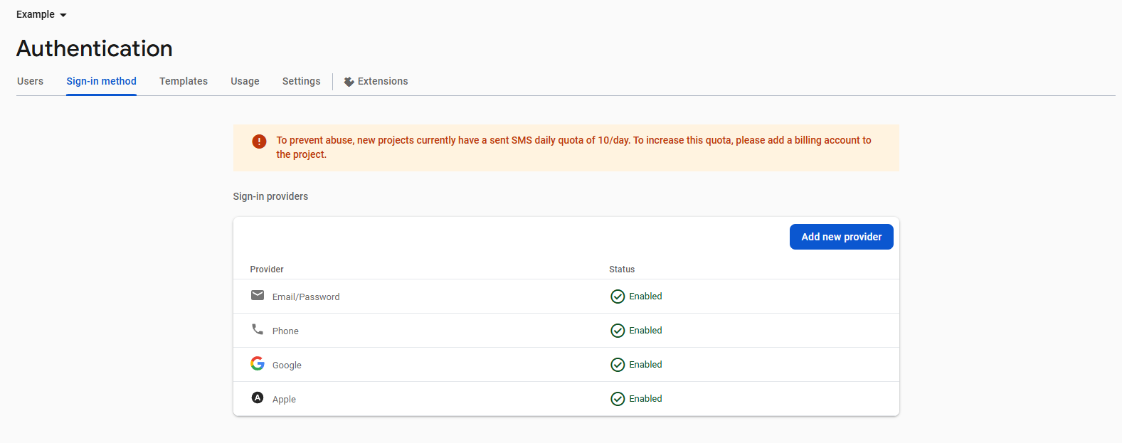Select the Sign-in method tab
This screenshot has width=1122, height=443.
click(101, 81)
